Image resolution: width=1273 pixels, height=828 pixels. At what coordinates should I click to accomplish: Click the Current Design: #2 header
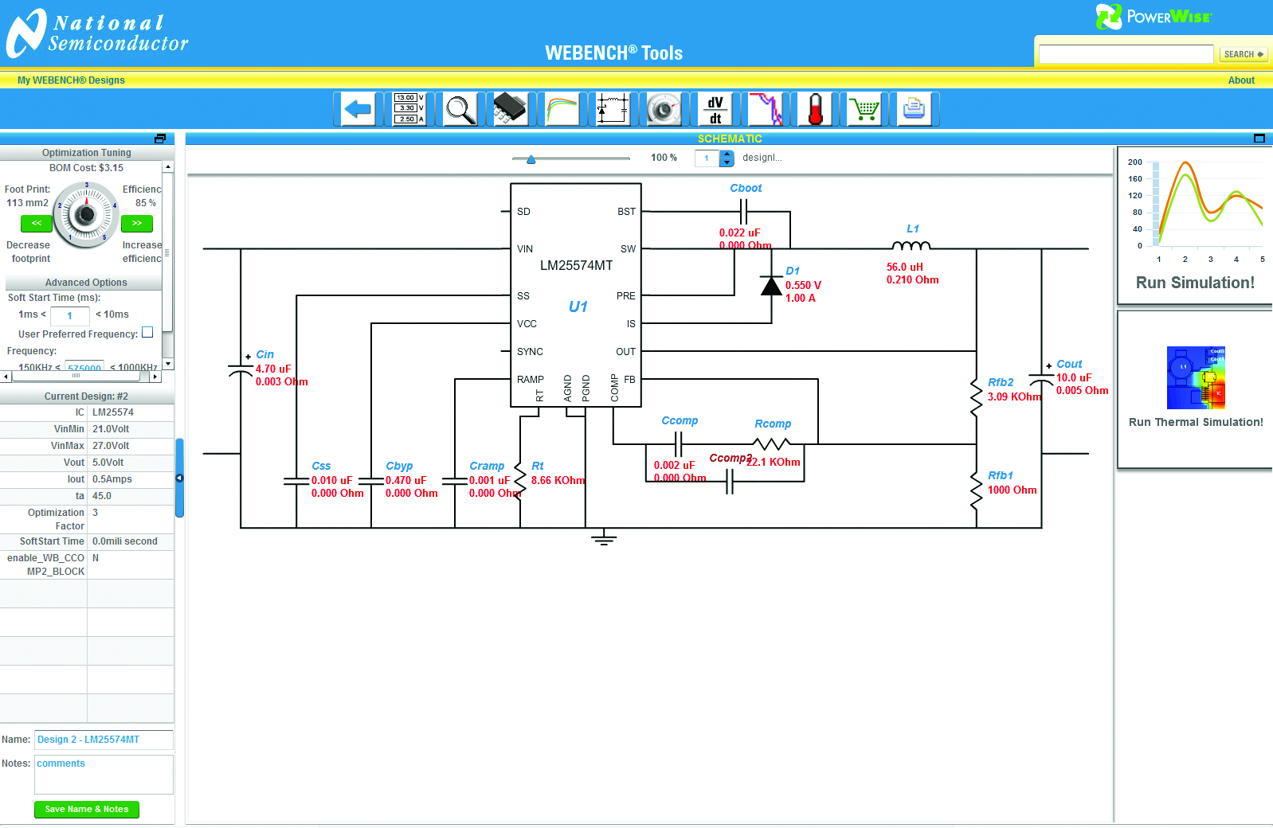[86, 396]
